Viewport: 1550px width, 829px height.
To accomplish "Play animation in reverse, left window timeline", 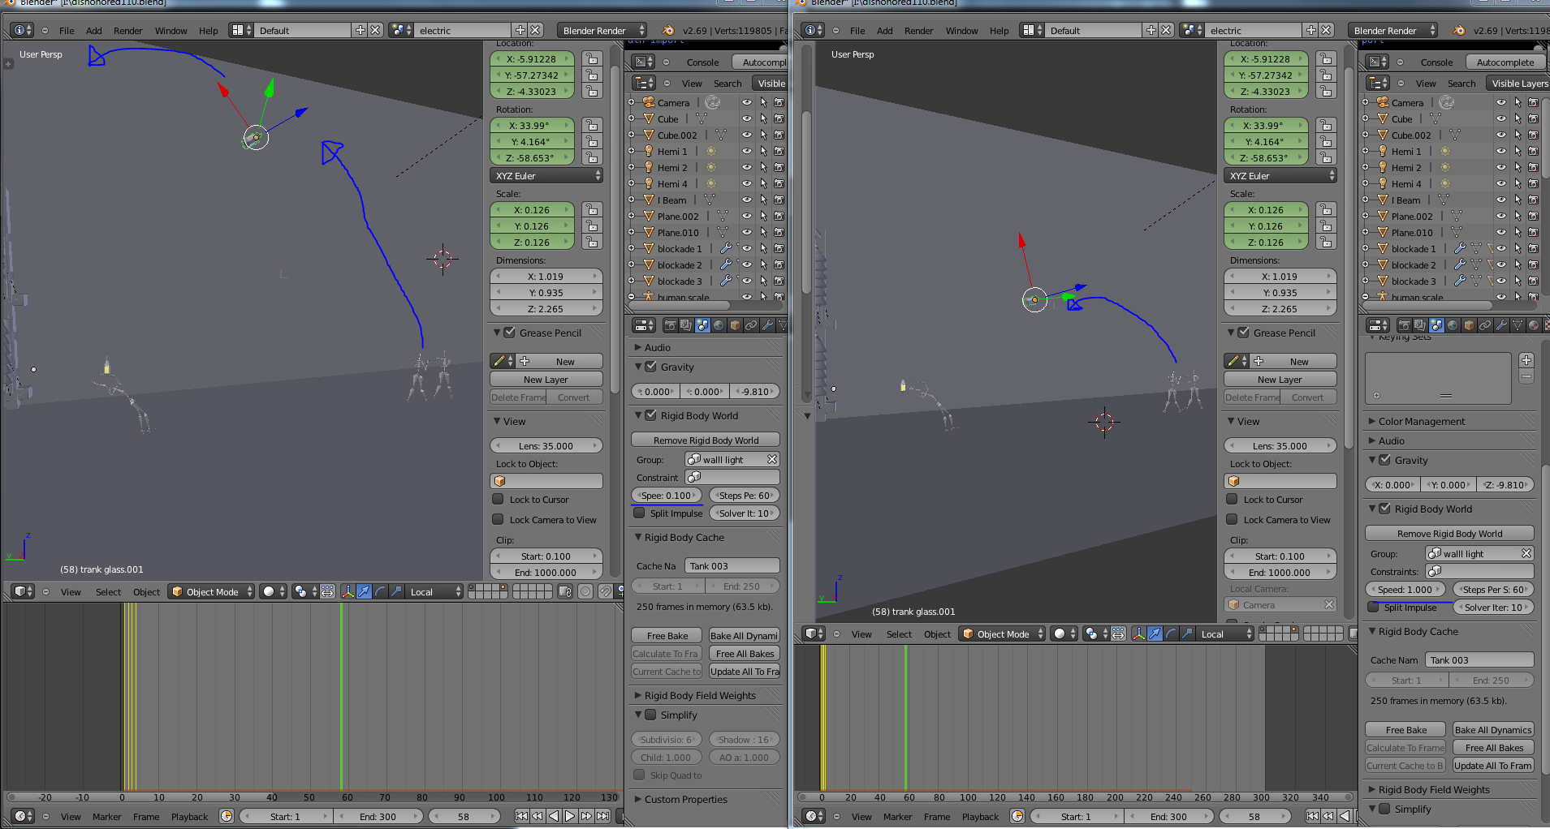I will pyautogui.click(x=554, y=816).
